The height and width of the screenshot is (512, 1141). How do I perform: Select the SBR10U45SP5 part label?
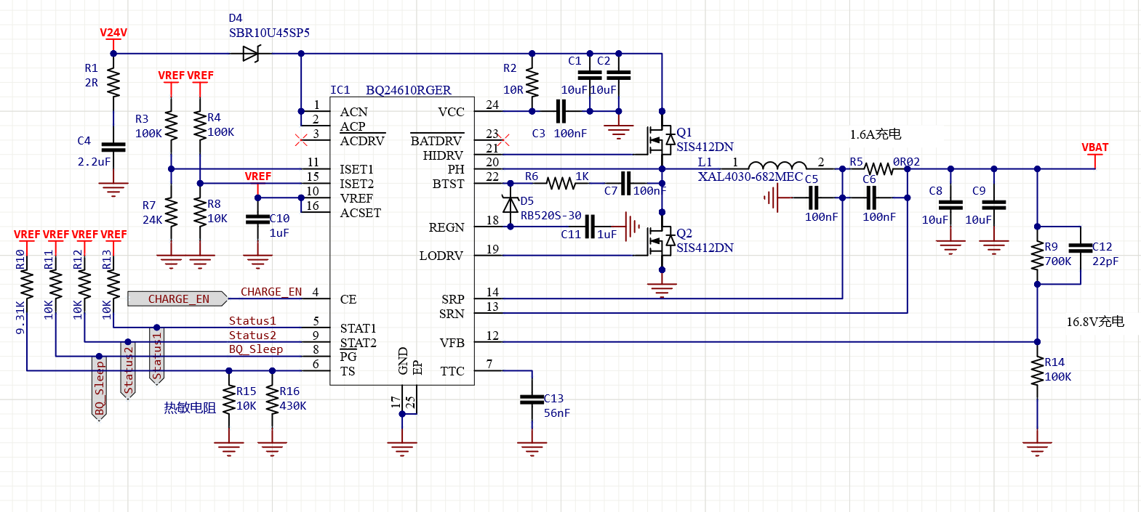pyautogui.click(x=269, y=33)
